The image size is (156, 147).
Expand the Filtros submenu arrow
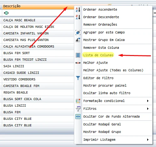click(148, 109)
